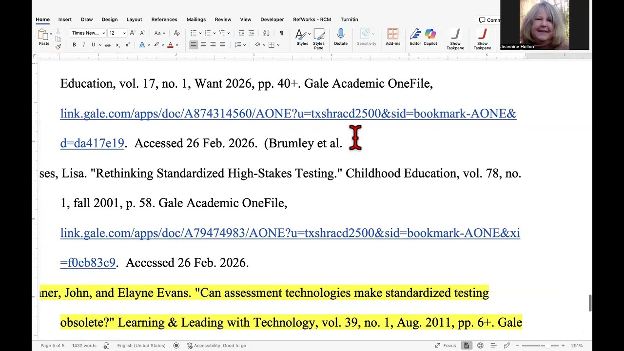Viewport: 624px width, 351px height.
Task: Switch to Outline view icon
Action: [493, 346]
